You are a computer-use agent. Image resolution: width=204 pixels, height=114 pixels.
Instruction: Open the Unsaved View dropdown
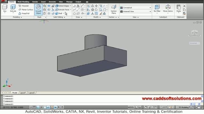click(135, 11)
